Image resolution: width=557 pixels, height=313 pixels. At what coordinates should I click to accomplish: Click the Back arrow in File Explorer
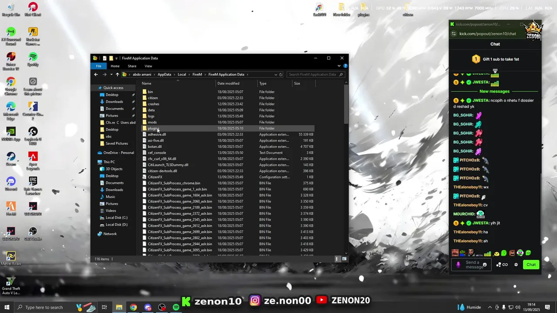click(x=96, y=74)
